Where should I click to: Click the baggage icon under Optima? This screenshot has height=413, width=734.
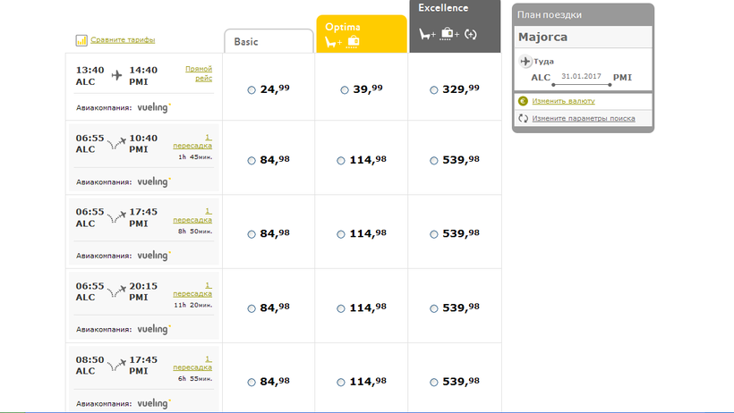354,41
